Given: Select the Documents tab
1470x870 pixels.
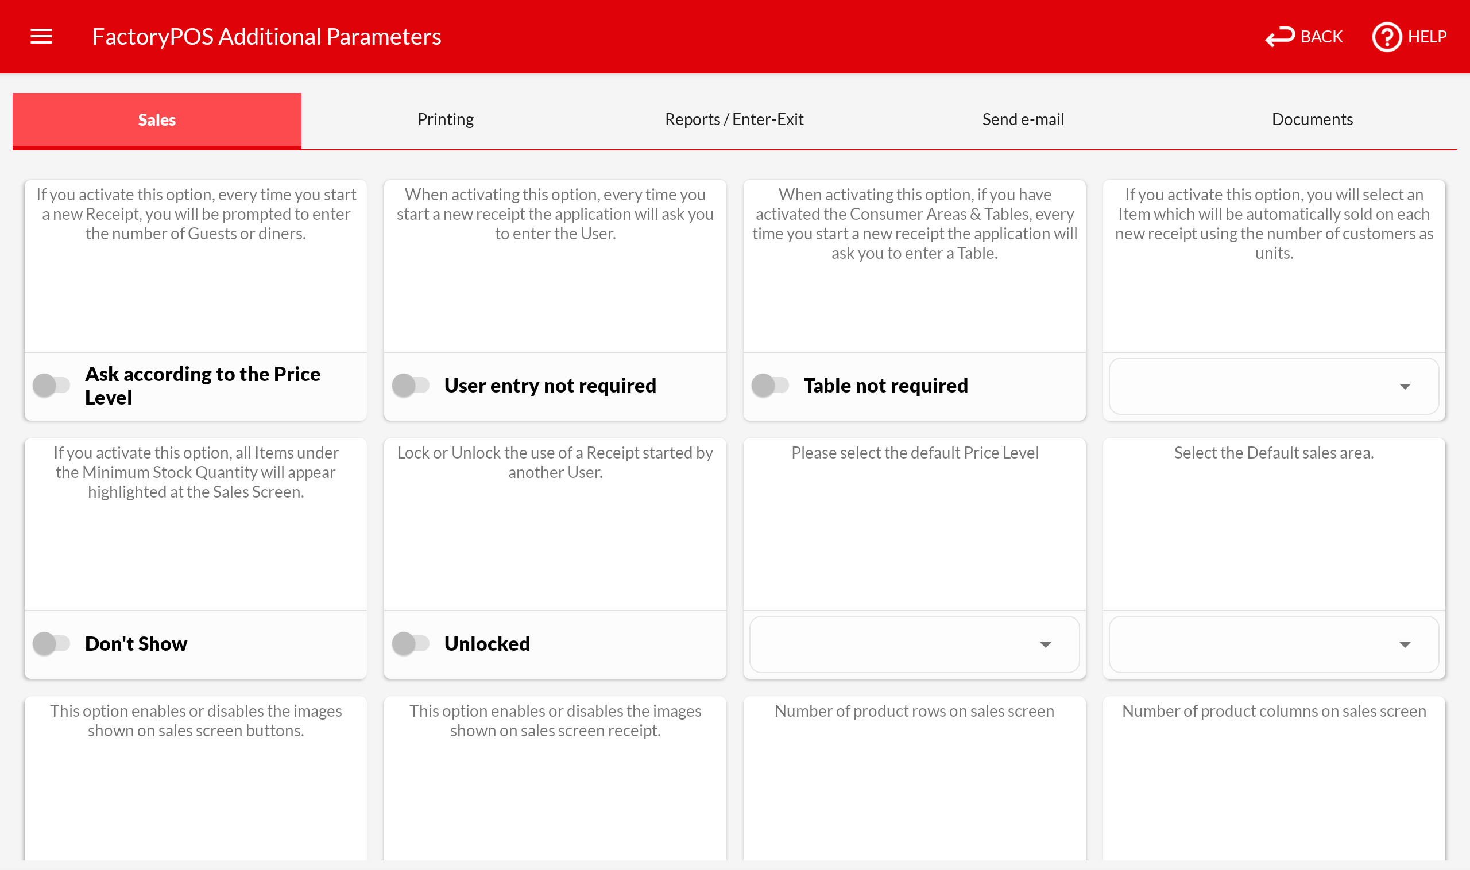Looking at the screenshot, I should click(1312, 119).
